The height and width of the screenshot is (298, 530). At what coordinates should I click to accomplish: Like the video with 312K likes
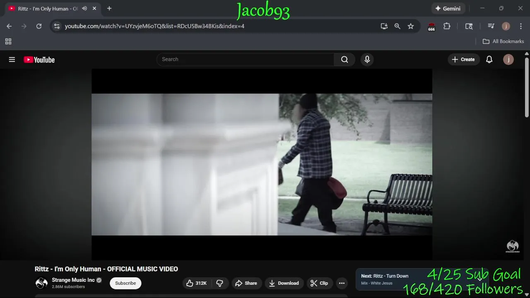coord(197,283)
